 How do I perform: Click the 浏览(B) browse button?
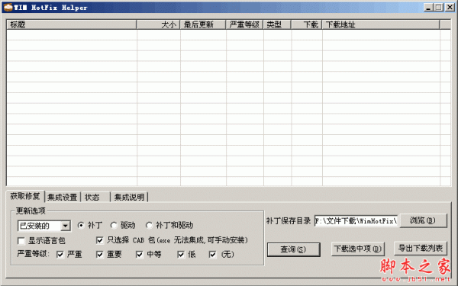click(x=423, y=220)
